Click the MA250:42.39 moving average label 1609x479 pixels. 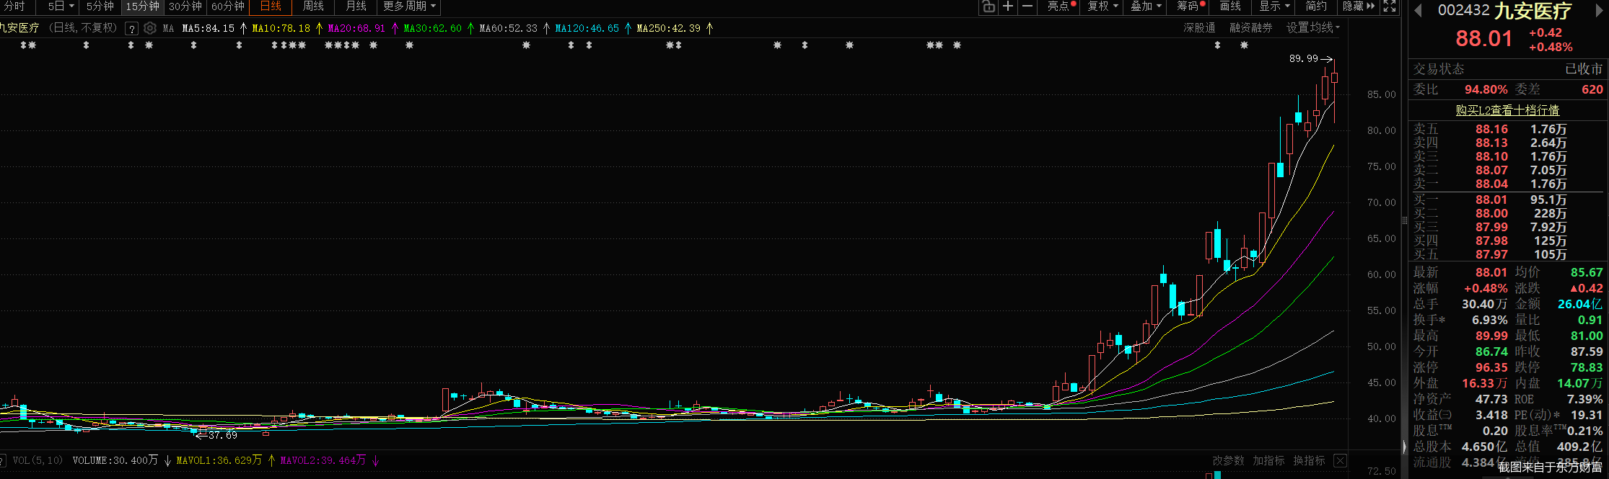coord(669,29)
